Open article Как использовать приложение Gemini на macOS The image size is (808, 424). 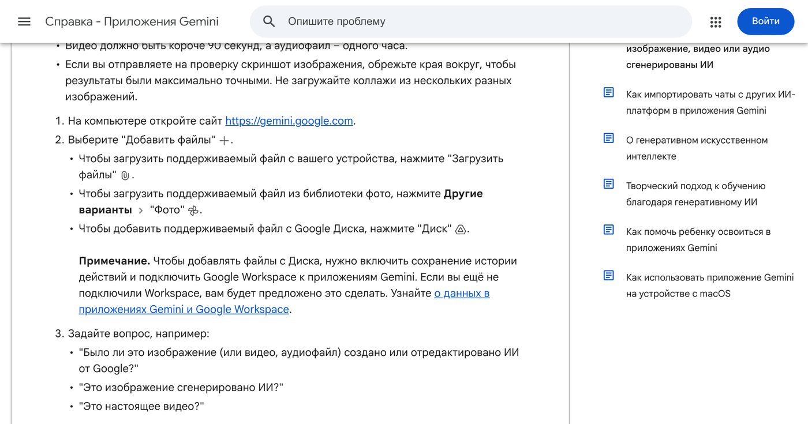(710, 286)
